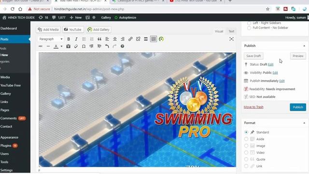Switch to the Text editor tab

tap(231, 31)
